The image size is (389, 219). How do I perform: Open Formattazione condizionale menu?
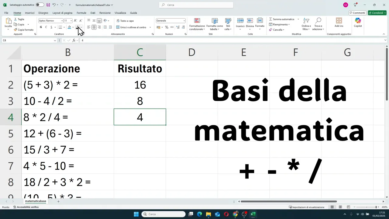197,24
